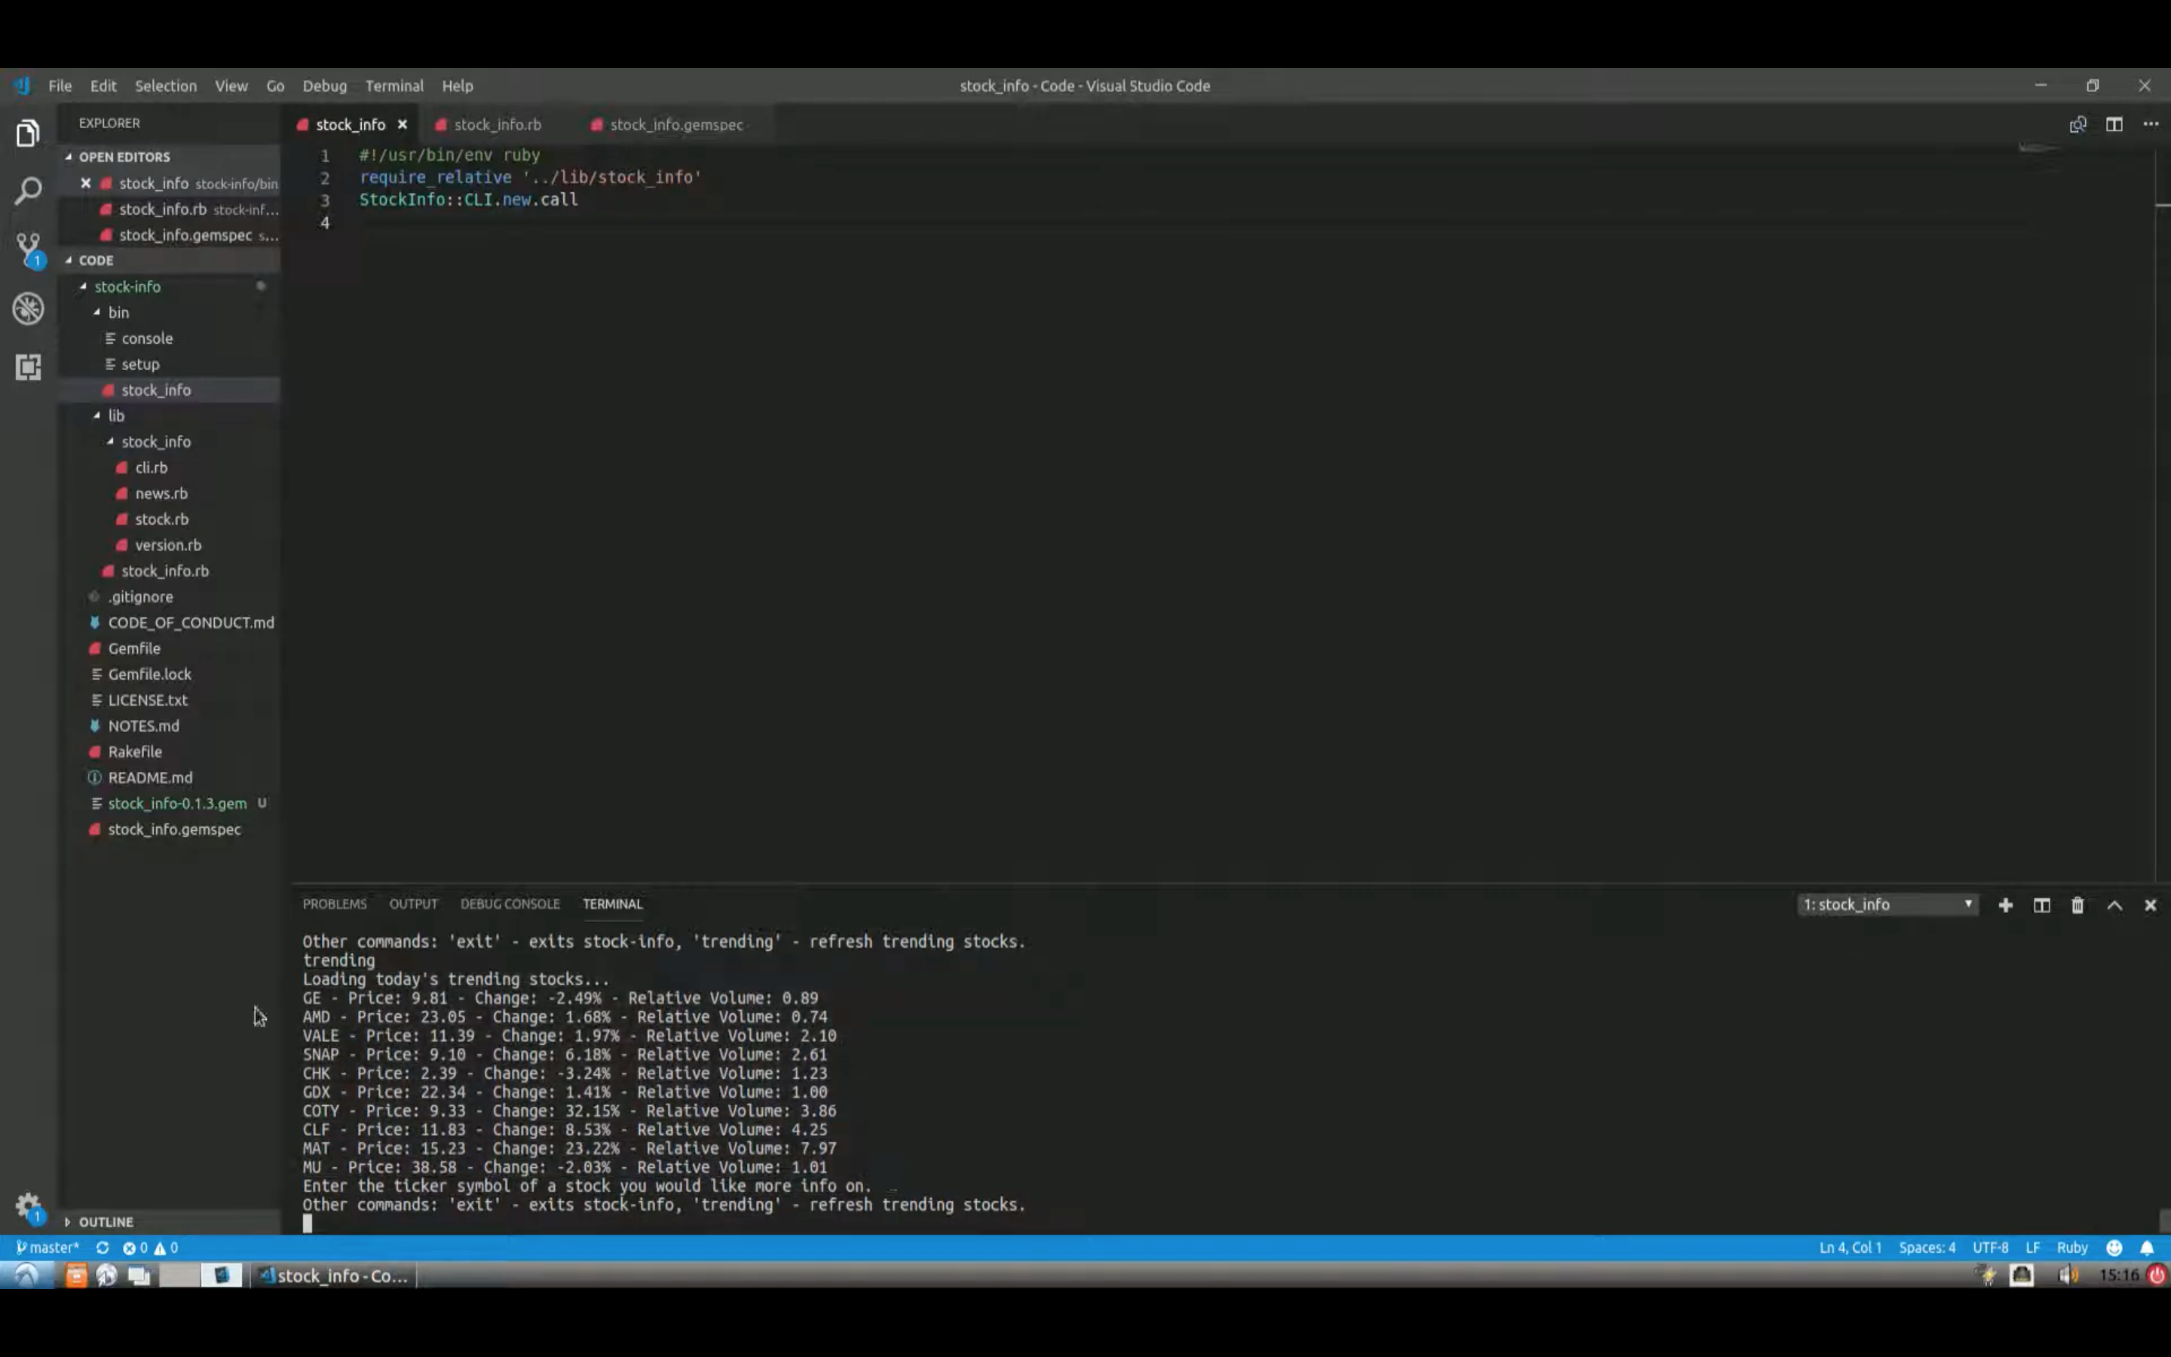The width and height of the screenshot is (2171, 1357).
Task: Open the Terminal menu
Action: pos(393,85)
